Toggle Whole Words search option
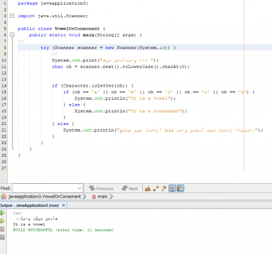This screenshot has height=254, width=272. (x=156, y=189)
